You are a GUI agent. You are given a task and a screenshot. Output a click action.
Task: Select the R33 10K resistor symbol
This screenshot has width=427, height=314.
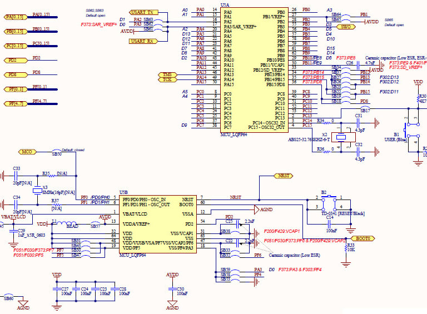346,250
